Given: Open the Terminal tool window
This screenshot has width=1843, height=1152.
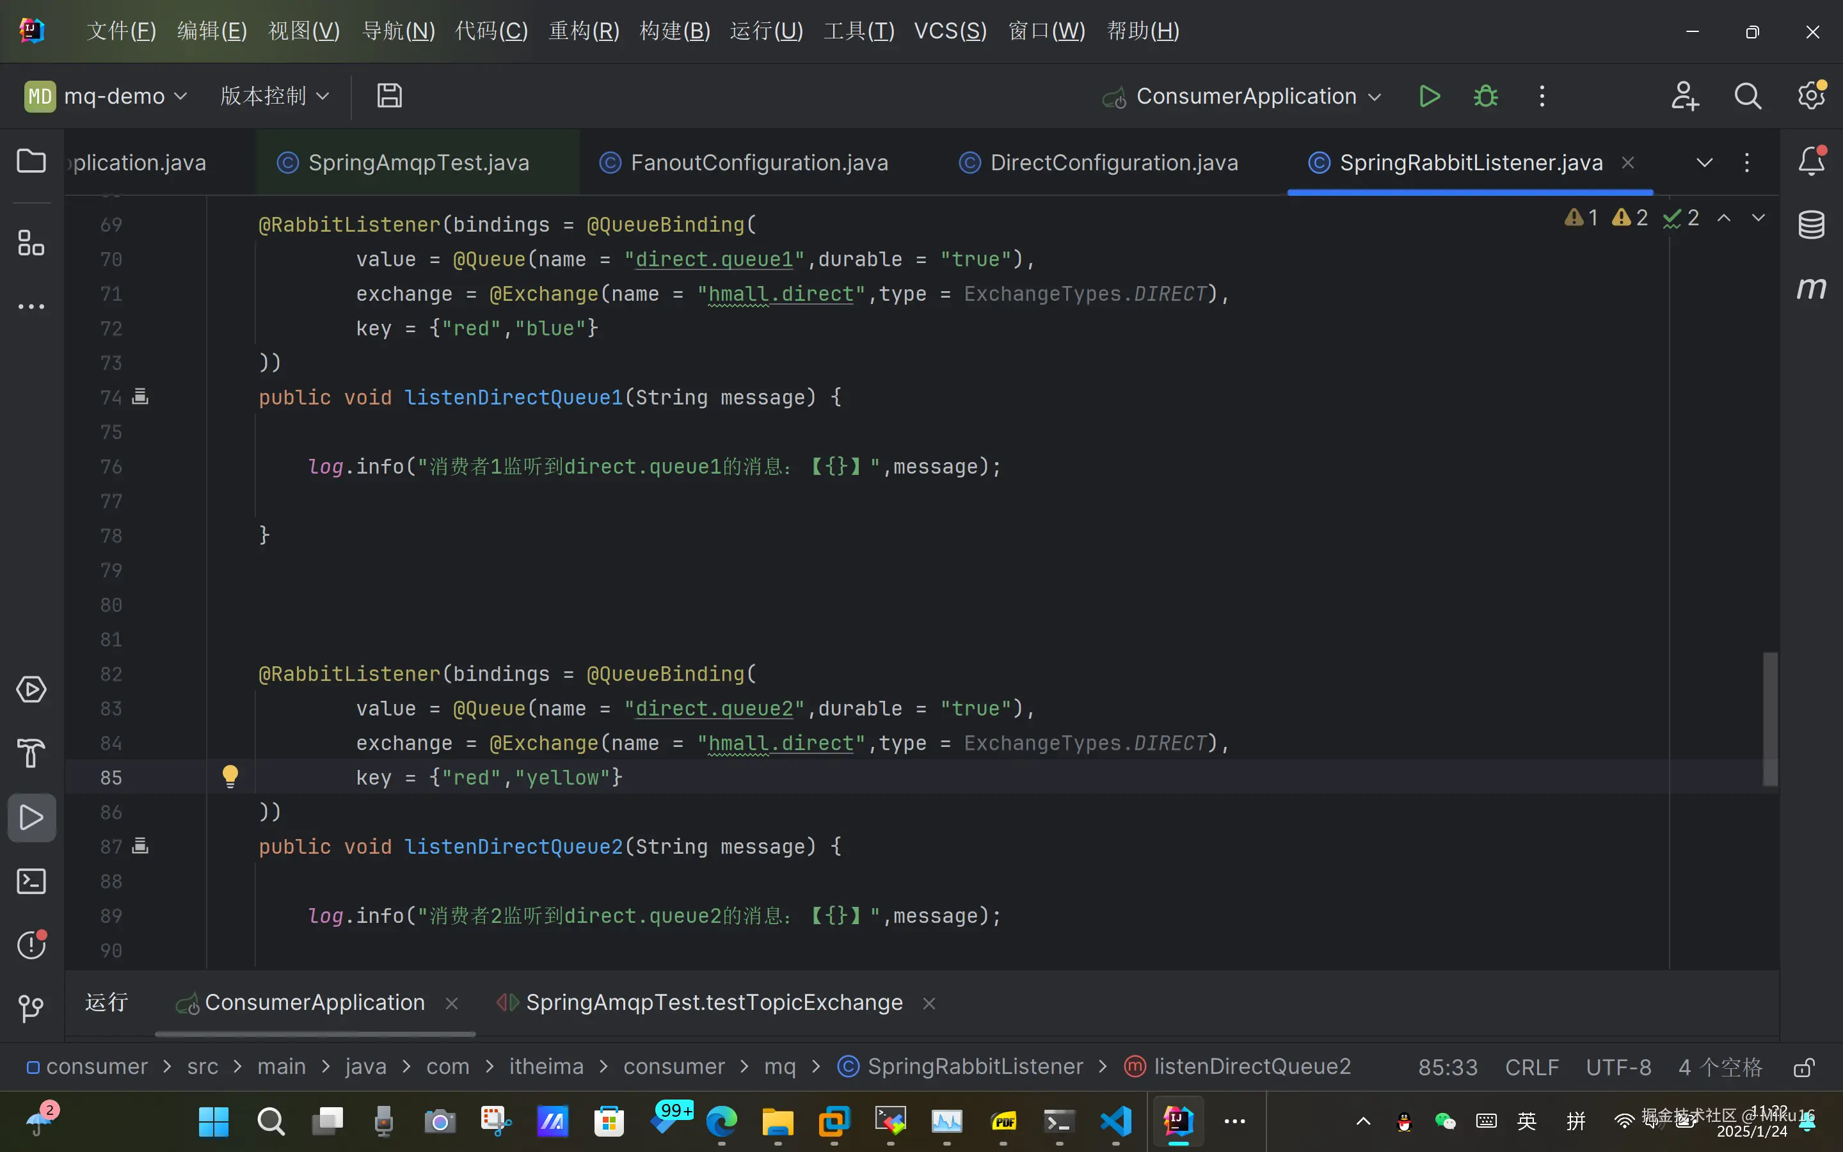Looking at the screenshot, I should (31, 881).
